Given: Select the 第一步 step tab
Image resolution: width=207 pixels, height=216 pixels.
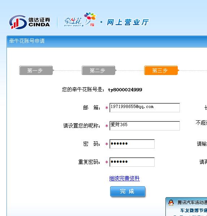Looking at the screenshot, I should click(36, 70).
